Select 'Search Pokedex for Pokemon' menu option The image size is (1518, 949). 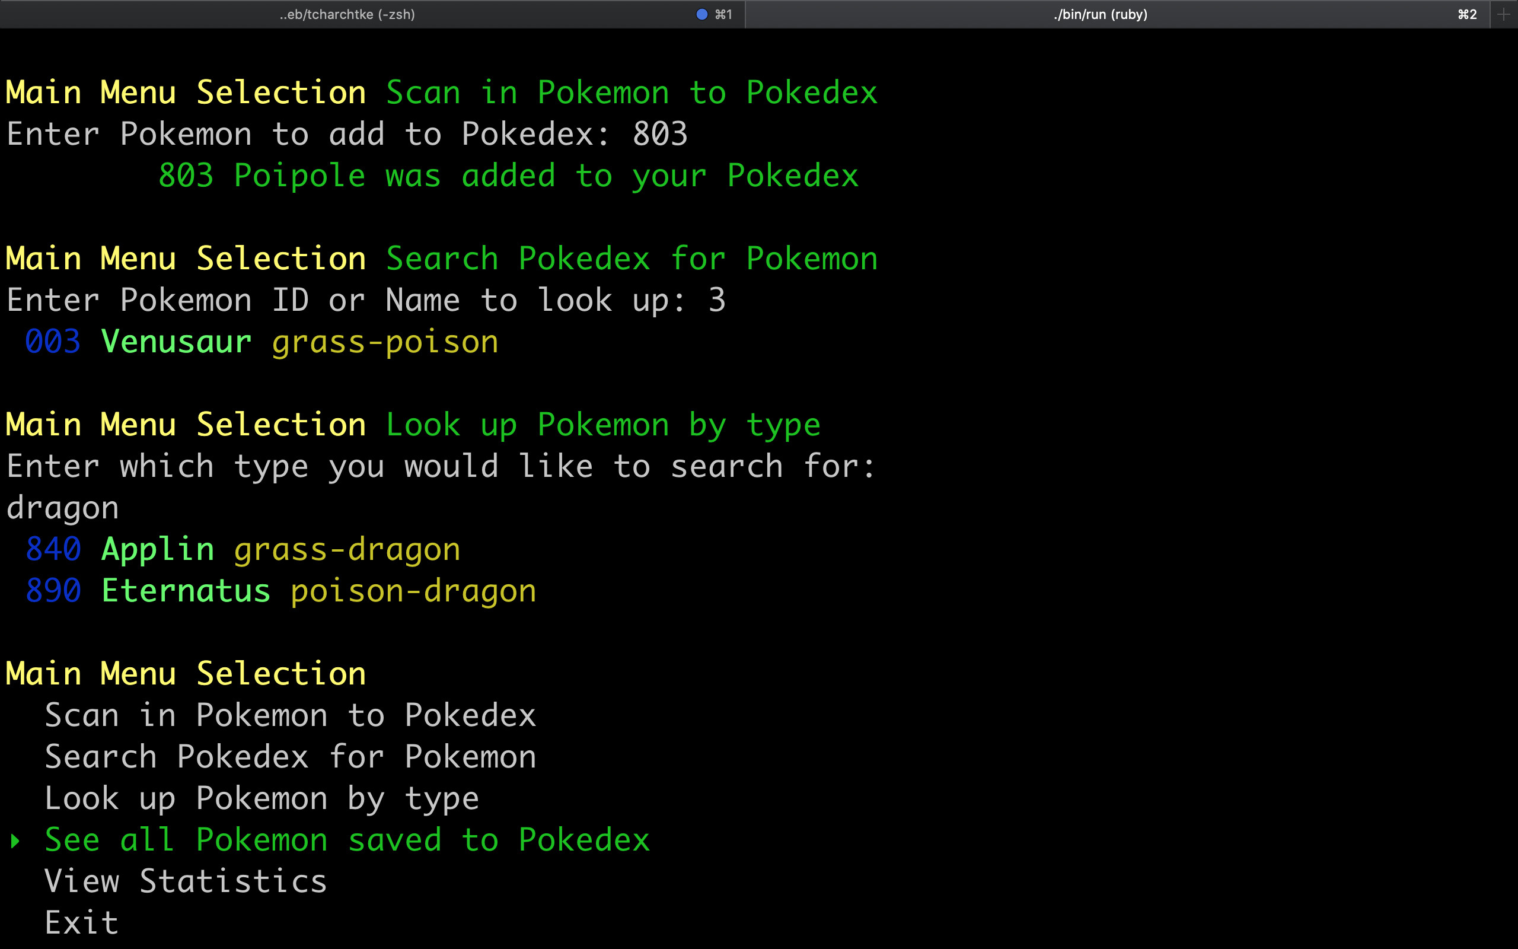pos(291,756)
